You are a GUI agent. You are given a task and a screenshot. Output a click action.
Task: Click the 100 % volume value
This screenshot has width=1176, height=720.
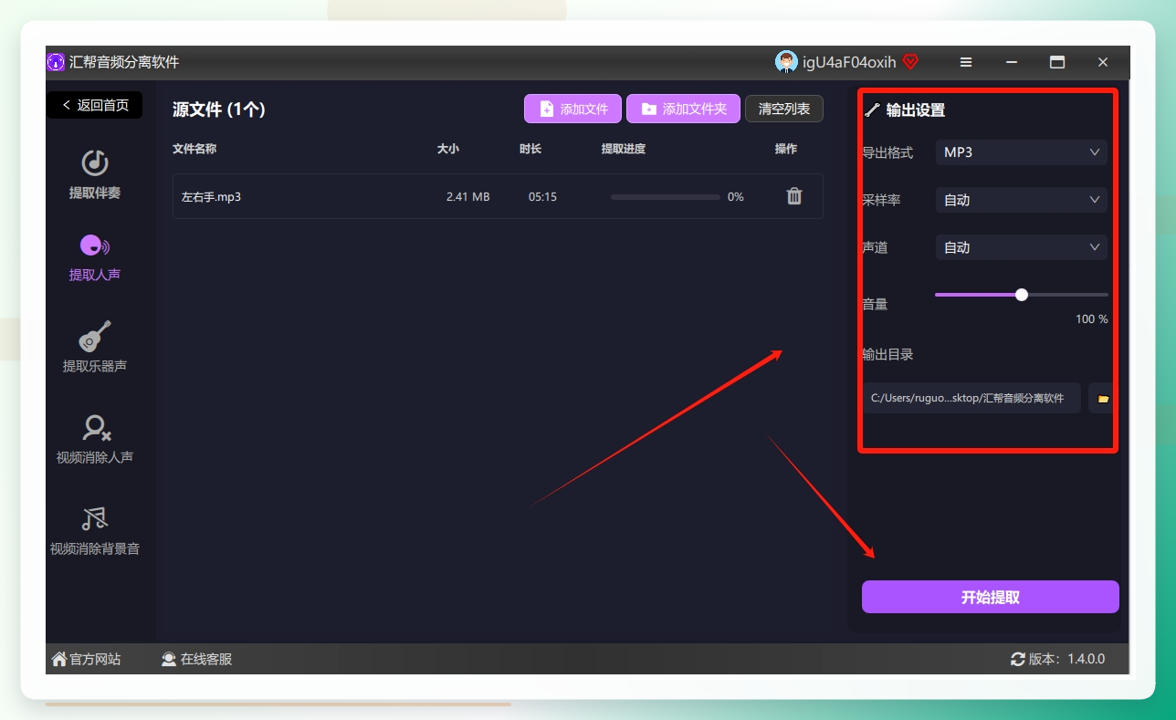pyautogui.click(x=1092, y=319)
